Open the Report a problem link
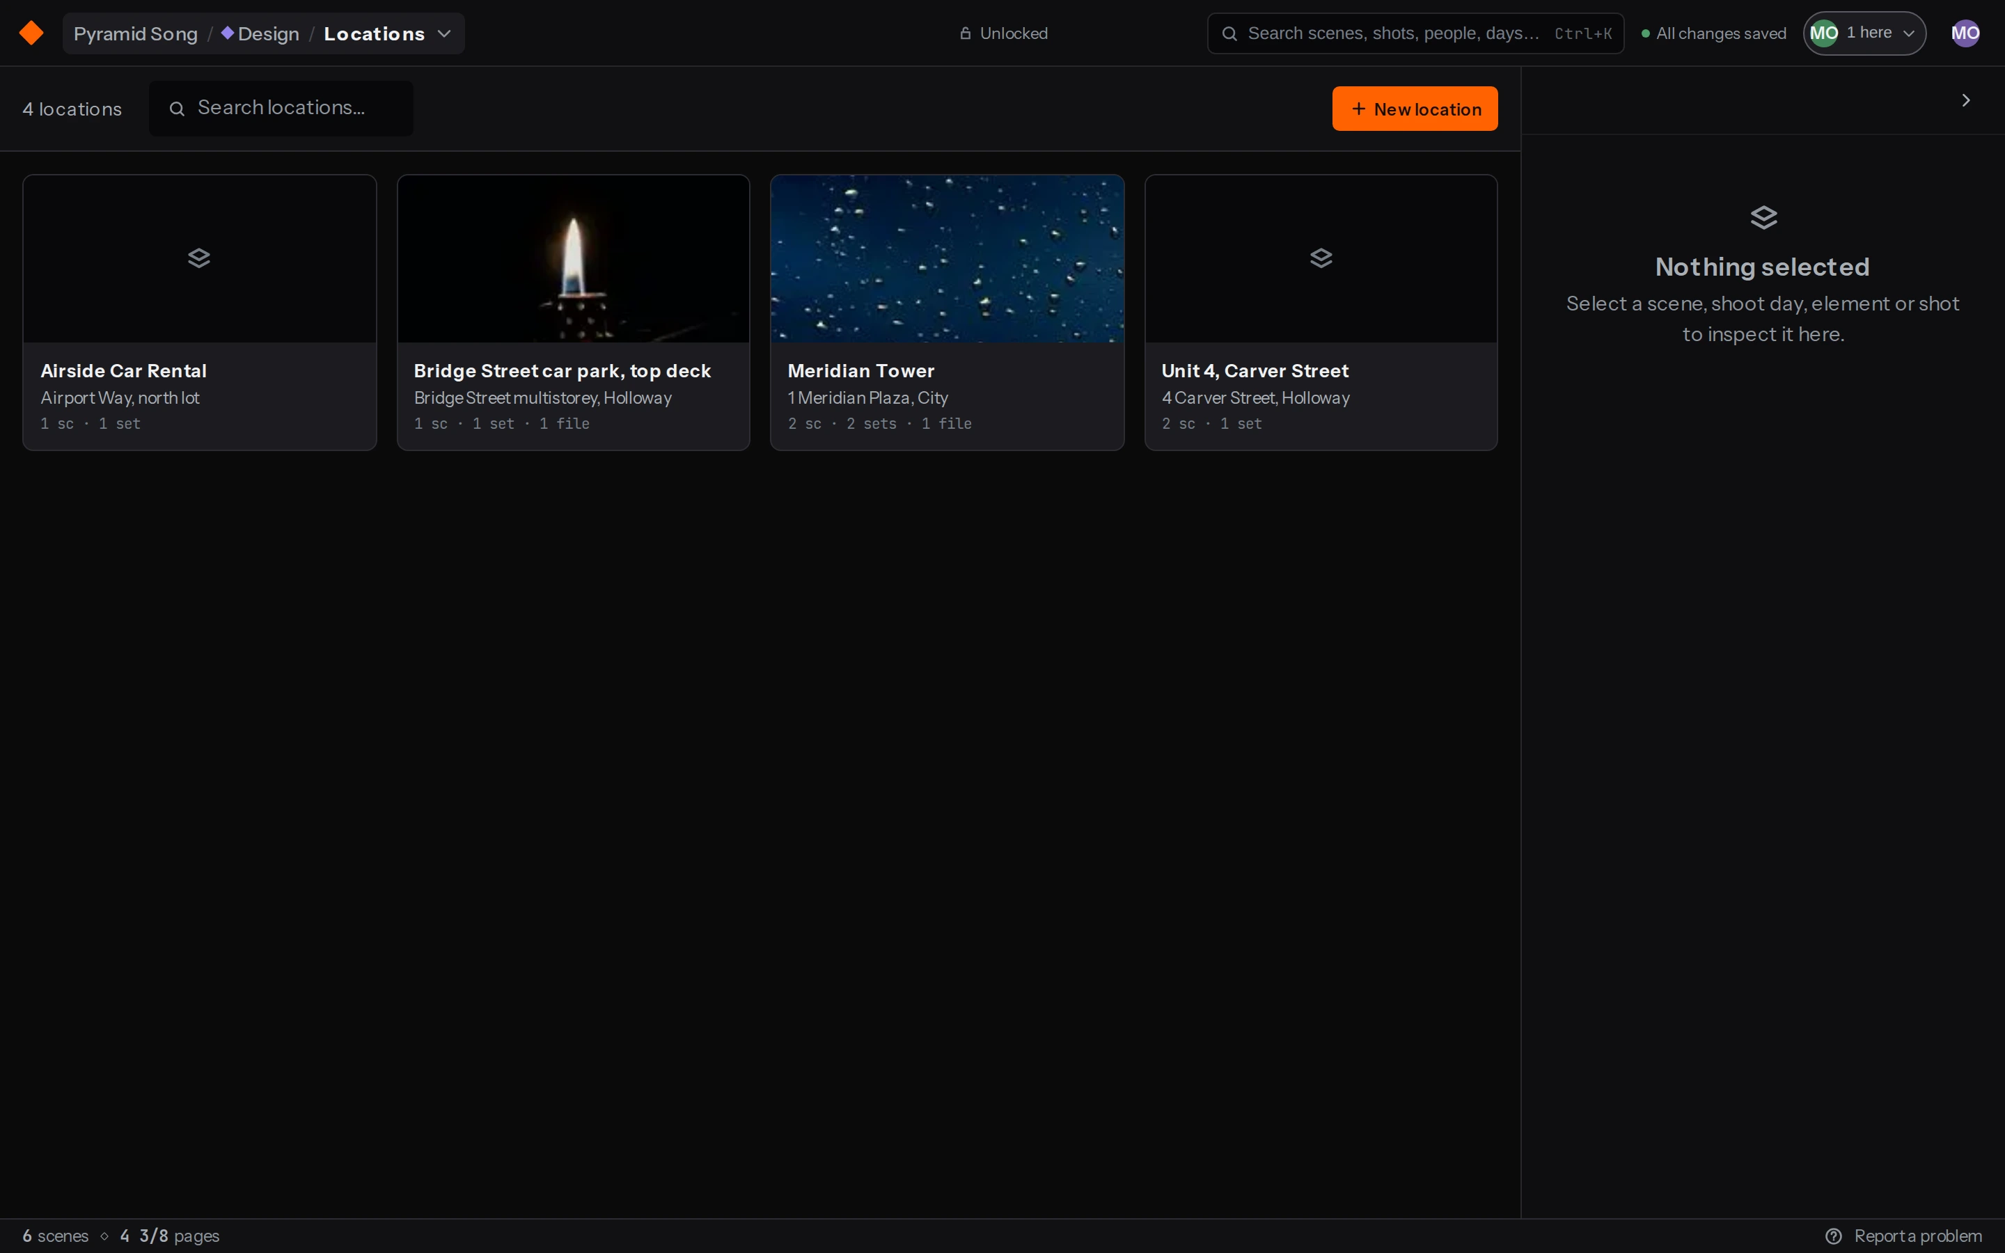The image size is (2005, 1253). [x=1917, y=1236]
